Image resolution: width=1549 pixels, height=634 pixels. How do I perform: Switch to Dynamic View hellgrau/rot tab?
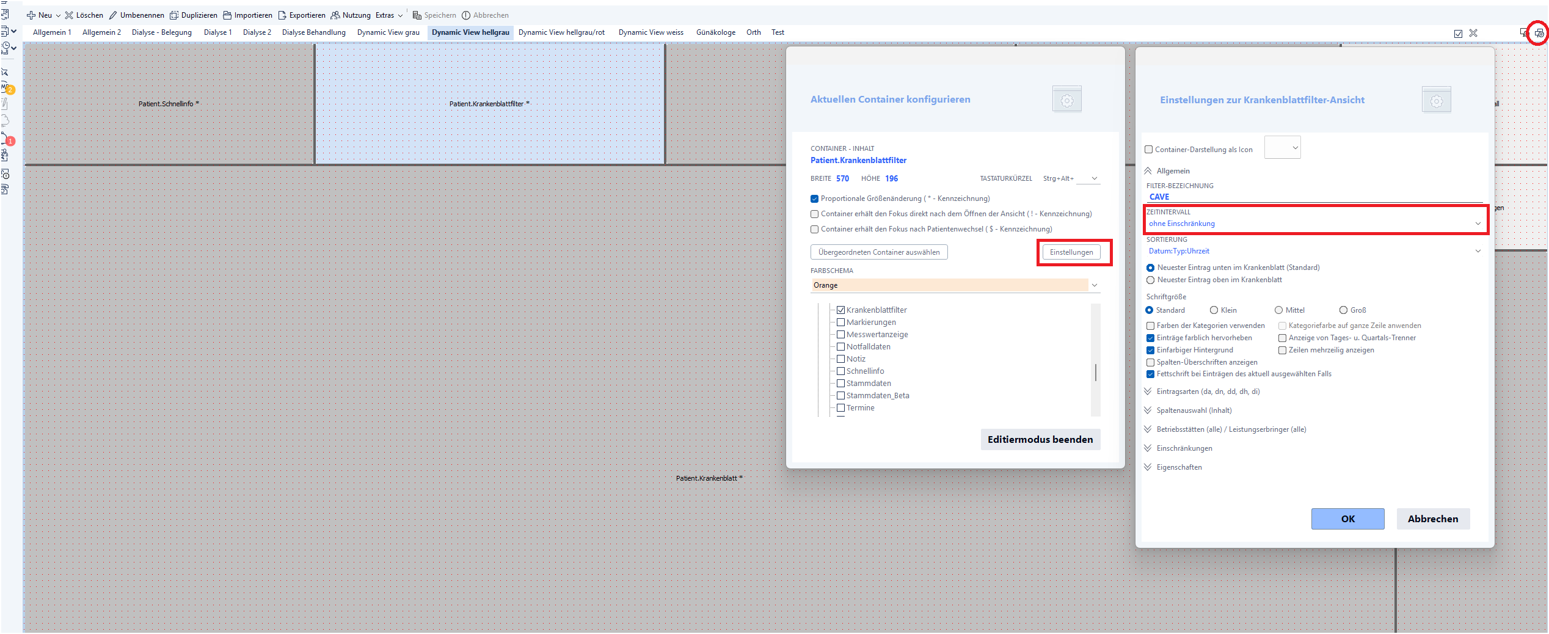562,32
